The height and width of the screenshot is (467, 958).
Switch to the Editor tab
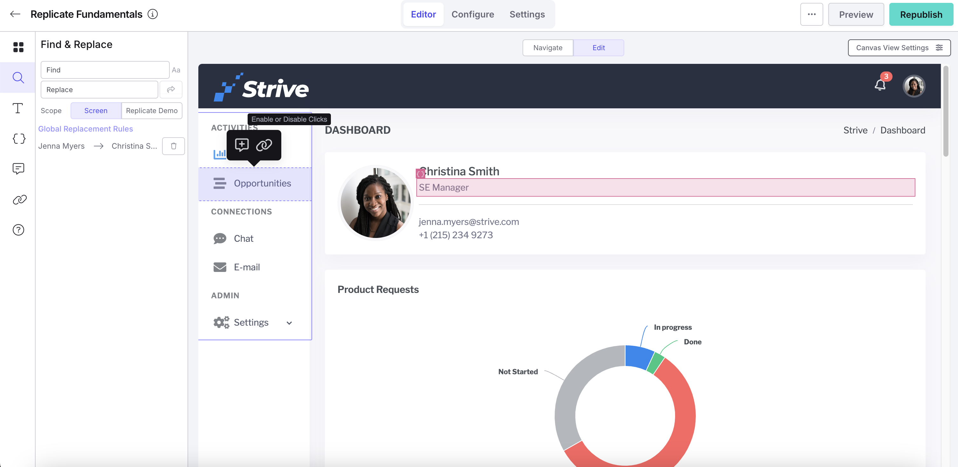coord(423,14)
